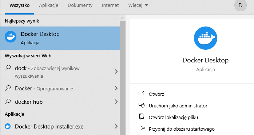Choose Przypnij do obszaru startowego

[182, 129]
